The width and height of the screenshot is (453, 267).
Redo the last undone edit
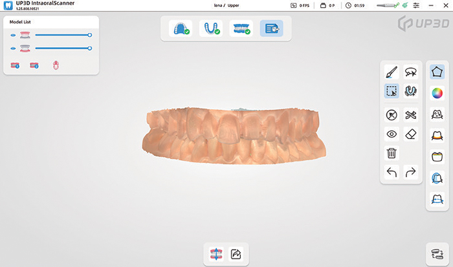(x=410, y=173)
